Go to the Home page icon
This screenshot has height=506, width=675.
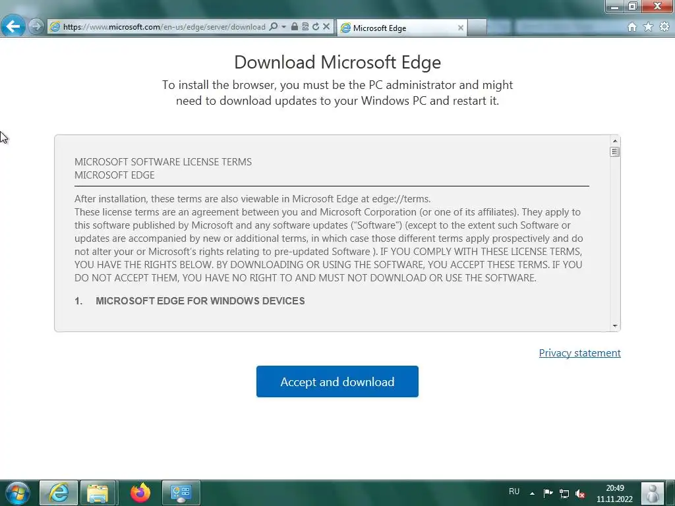[x=632, y=27]
